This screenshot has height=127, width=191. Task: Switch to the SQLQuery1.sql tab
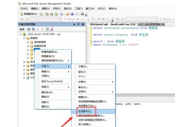[x=113, y=24]
